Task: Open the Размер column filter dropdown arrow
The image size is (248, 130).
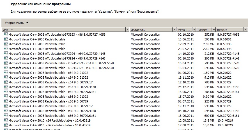Action: pyautogui.click(x=214, y=29)
